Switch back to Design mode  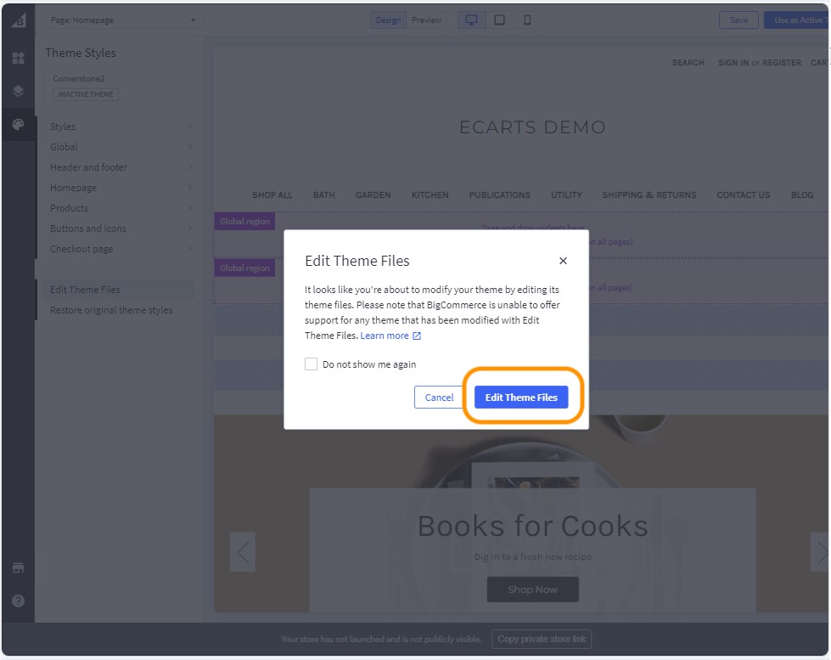point(387,20)
